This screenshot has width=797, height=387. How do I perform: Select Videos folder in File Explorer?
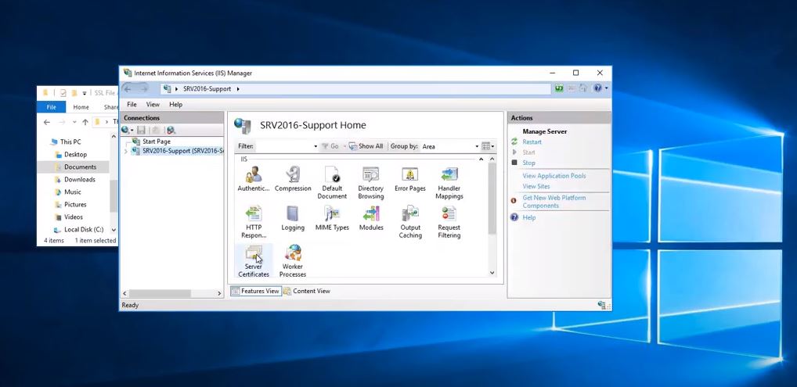73,217
